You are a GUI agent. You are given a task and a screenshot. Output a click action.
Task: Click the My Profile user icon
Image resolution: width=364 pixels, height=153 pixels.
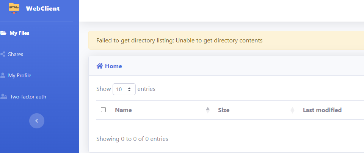click(3, 75)
